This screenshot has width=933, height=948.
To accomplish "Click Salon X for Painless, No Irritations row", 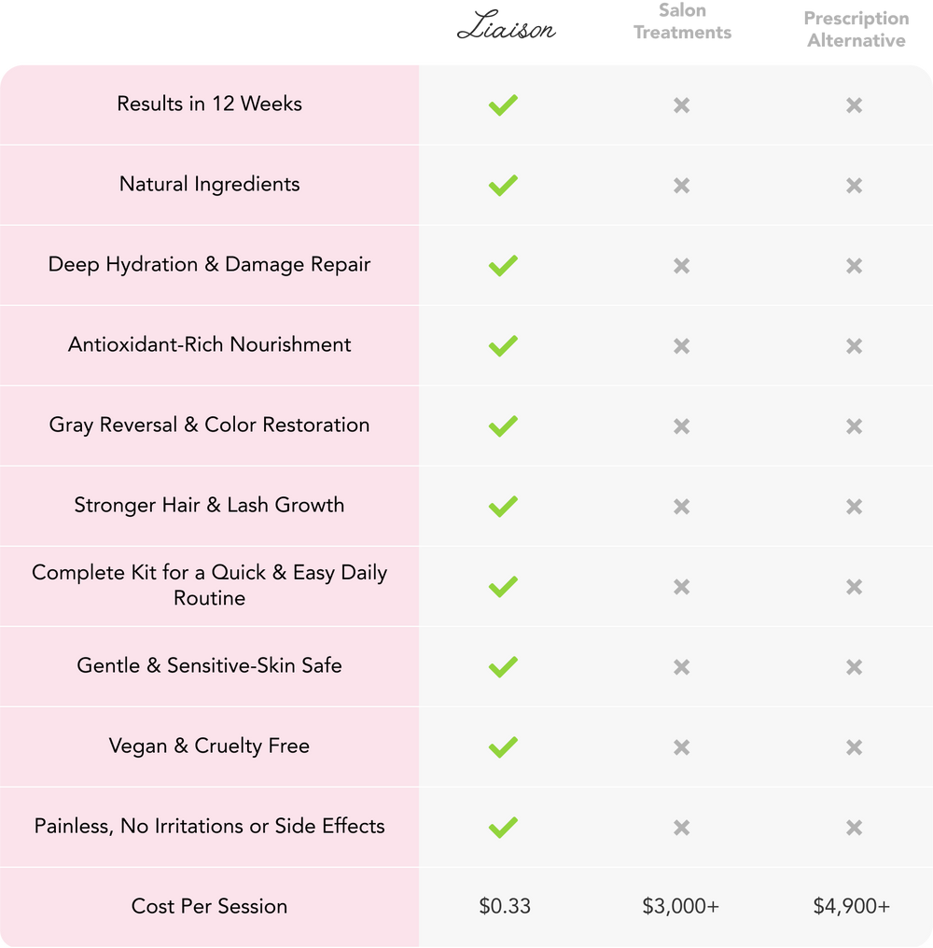I will pyautogui.click(x=682, y=828).
